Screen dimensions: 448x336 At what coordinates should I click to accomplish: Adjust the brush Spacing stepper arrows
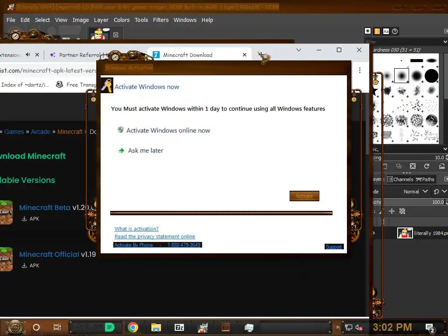[x=446, y=157]
